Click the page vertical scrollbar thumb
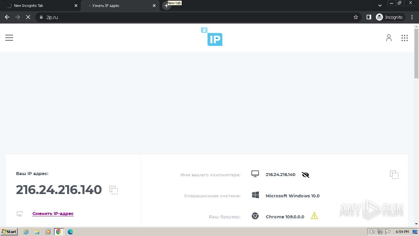 pos(416,53)
